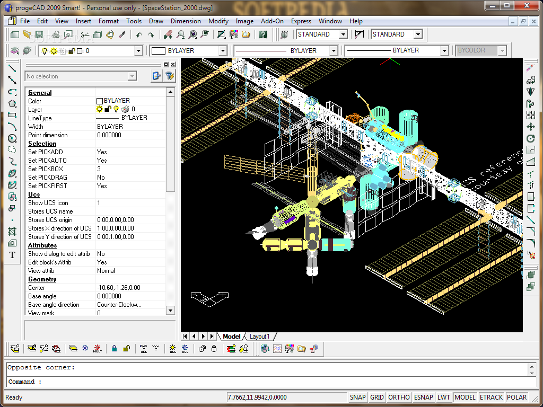Image resolution: width=543 pixels, height=407 pixels.
Task: Open the Express menu
Action: [301, 21]
